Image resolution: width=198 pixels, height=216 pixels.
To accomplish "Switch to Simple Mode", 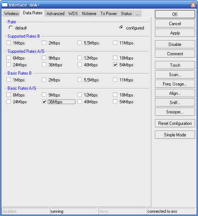I will click(175, 135).
